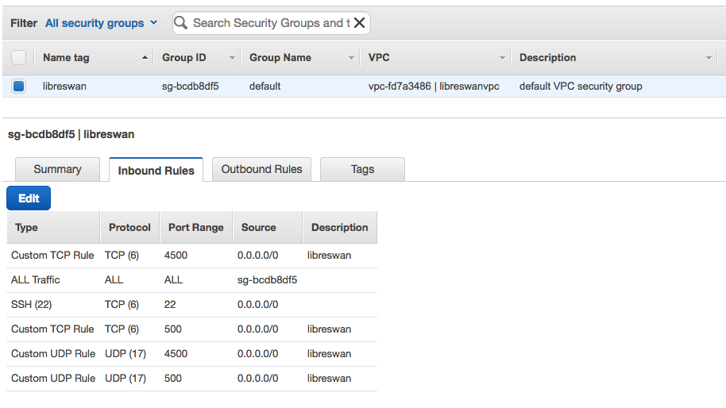Image resolution: width=726 pixels, height=408 pixels.
Task: Open the Tags tab
Action: (x=362, y=169)
